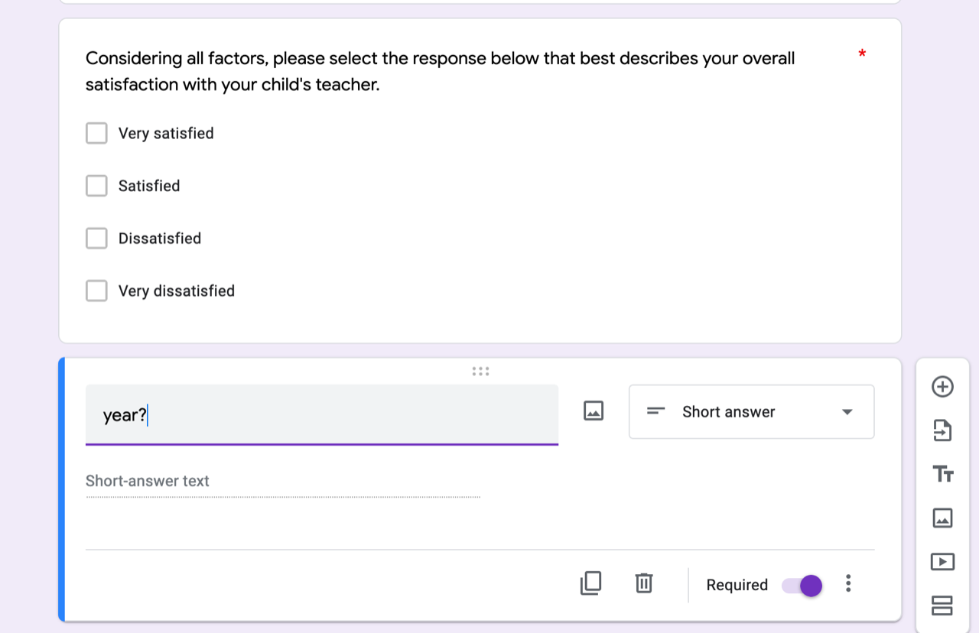The image size is (979, 633).
Task: Add a video from the side toolbar
Action: 942,562
